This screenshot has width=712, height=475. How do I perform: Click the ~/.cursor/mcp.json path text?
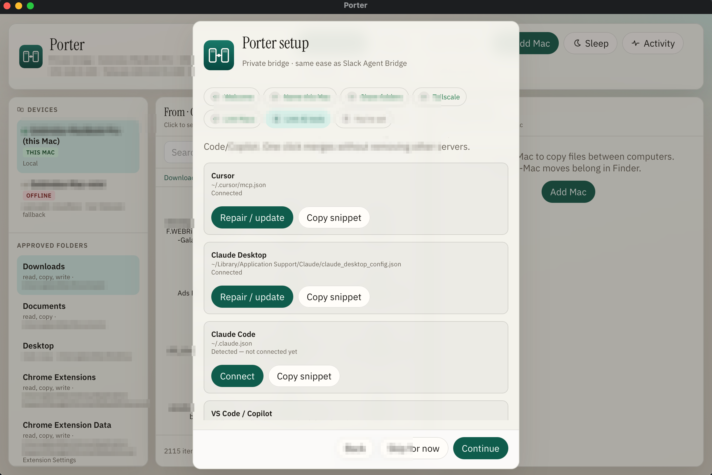(238, 185)
